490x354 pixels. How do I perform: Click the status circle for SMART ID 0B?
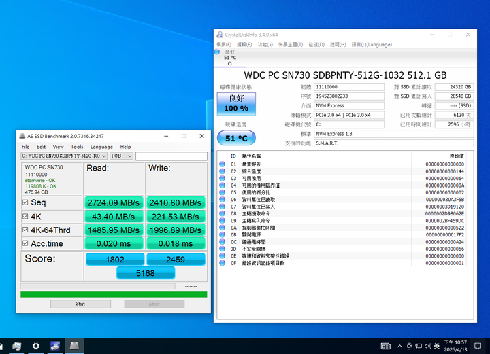coord(222,234)
